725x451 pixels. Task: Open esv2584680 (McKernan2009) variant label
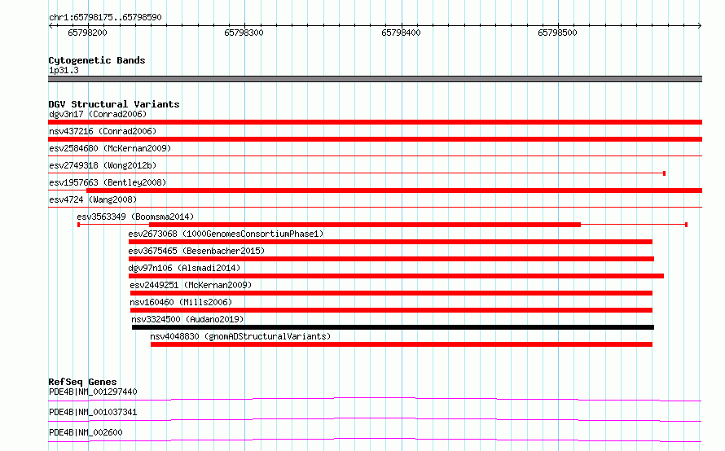110,148
